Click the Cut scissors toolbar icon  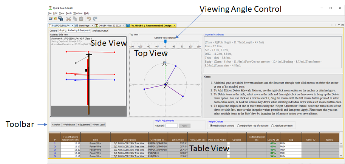(x=69, y=19)
